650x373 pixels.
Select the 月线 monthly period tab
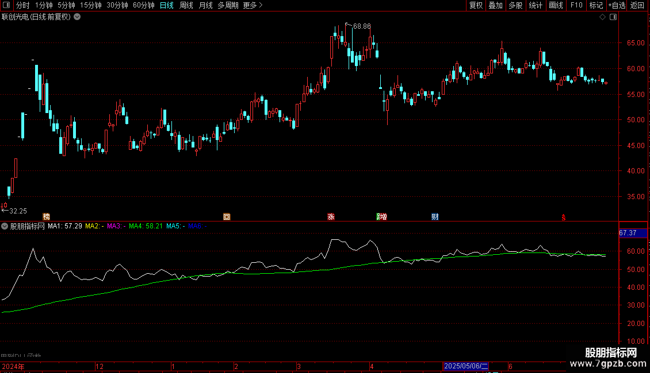205,5
